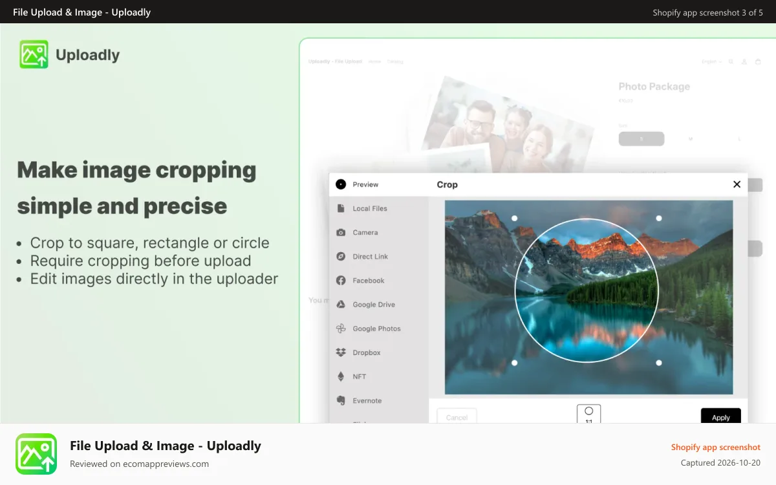
Task: Choose the Camera upload source
Action: coord(378,232)
